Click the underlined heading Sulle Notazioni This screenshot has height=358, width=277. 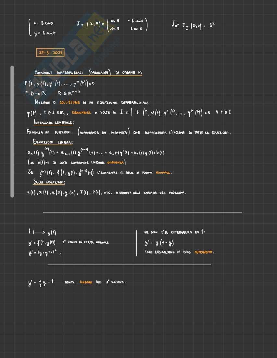[x=49, y=182]
